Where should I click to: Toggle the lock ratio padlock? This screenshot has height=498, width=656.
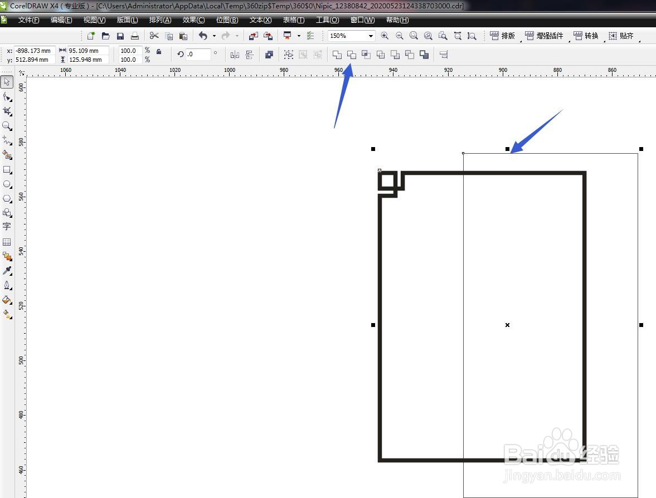coord(158,51)
